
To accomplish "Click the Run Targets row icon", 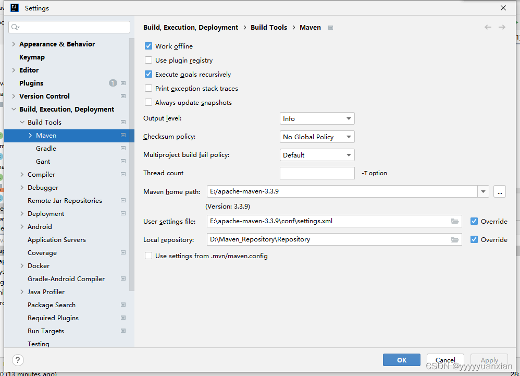I will point(123,331).
